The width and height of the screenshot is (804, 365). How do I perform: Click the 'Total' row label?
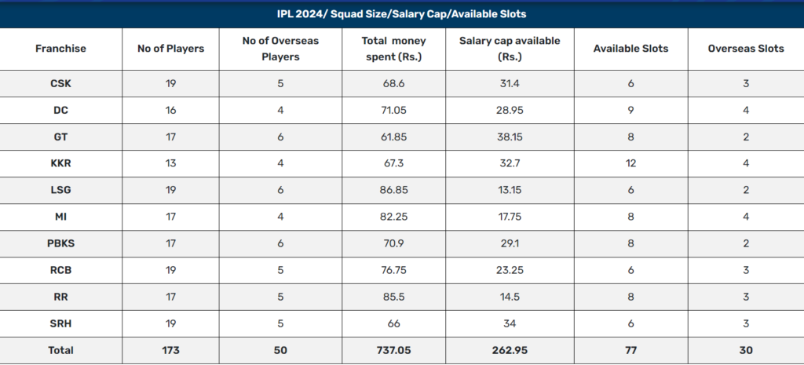coord(60,350)
